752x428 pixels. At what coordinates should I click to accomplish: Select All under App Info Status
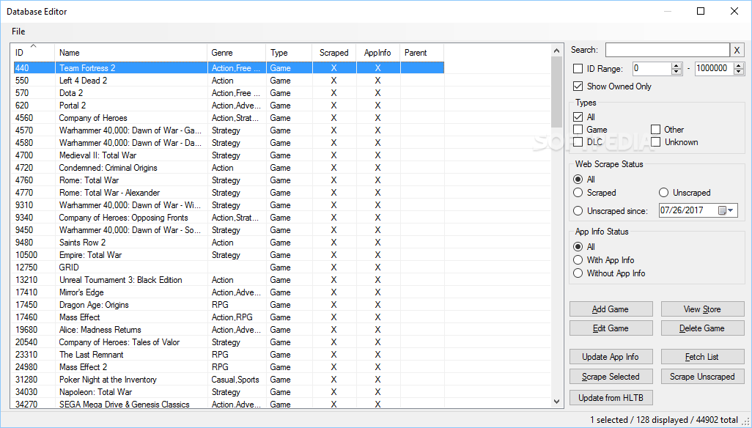(578, 247)
